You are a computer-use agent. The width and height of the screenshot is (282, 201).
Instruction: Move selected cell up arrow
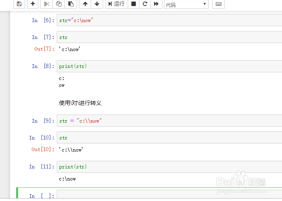point(85,4)
